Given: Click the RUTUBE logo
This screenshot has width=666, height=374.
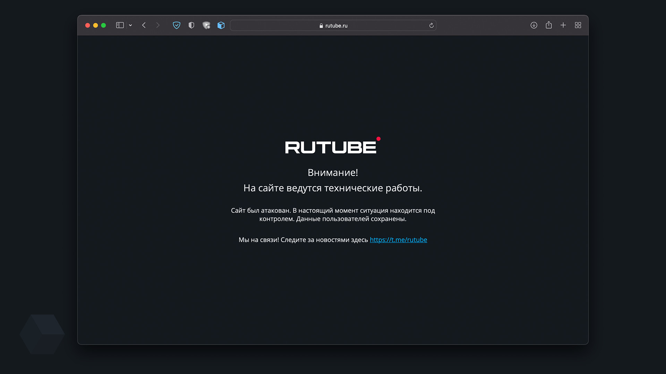Looking at the screenshot, I should tap(333, 145).
